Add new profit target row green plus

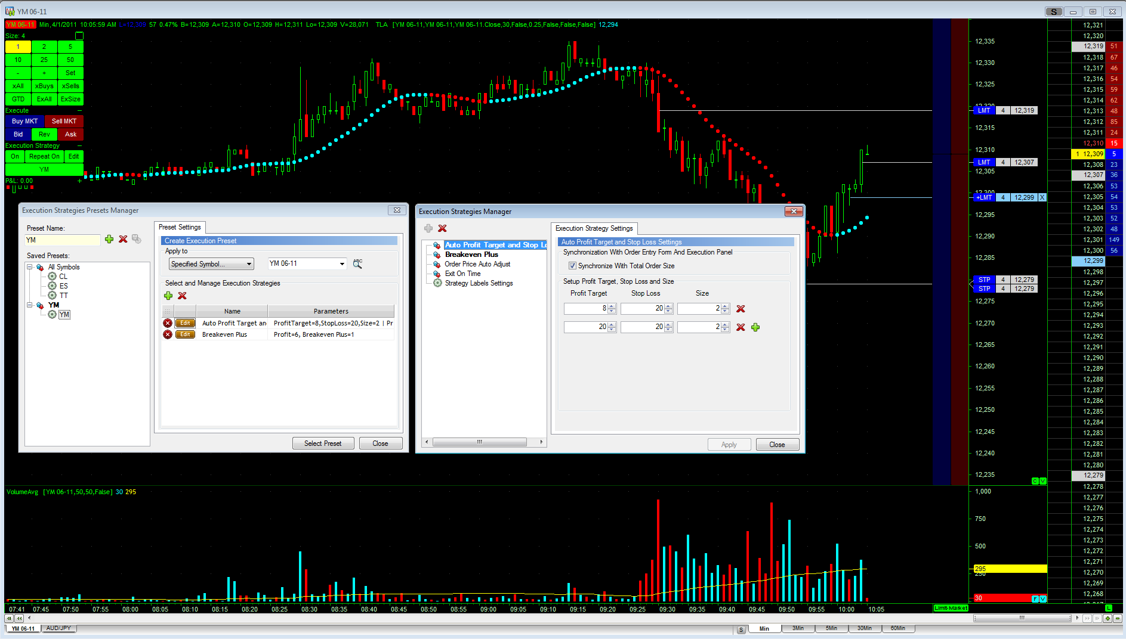pos(755,327)
